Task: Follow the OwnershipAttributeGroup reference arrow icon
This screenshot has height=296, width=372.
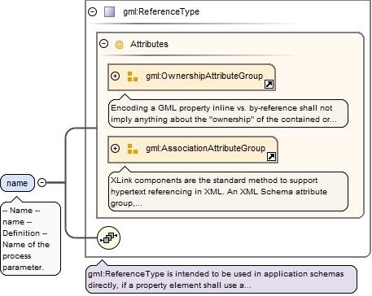Action: coord(269,85)
